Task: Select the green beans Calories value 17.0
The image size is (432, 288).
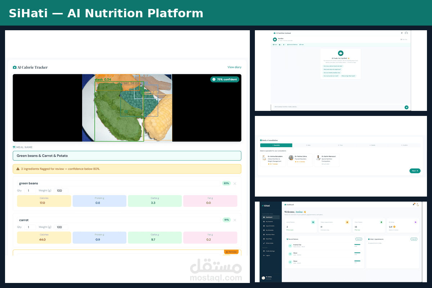Action: tap(42, 203)
